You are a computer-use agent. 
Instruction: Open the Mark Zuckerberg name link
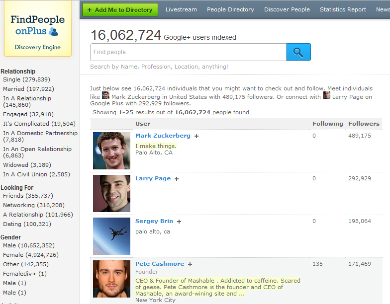point(163,136)
